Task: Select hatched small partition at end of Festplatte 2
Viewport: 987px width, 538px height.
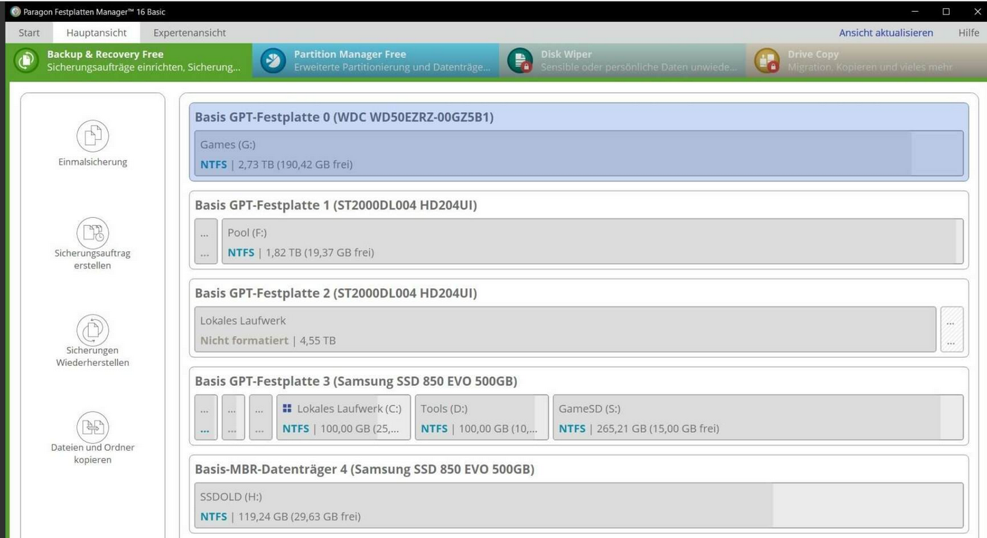Action: [x=952, y=330]
